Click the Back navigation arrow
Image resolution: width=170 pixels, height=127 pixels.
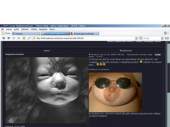(x=9, y=38)
